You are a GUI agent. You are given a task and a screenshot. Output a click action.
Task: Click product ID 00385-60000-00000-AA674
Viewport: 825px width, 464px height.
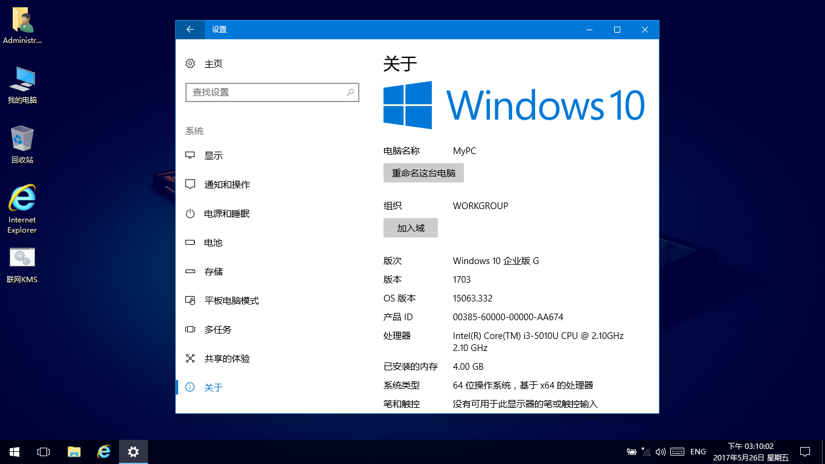[x=508, y=317]
